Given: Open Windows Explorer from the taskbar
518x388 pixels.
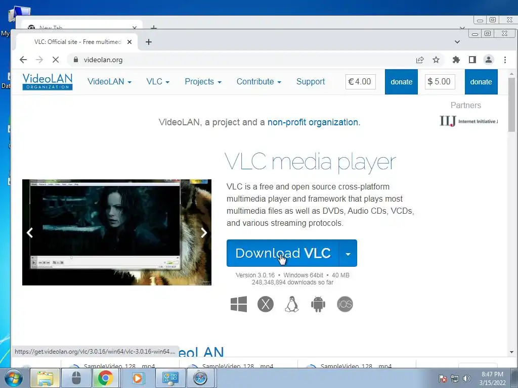Looking at the screenshot, I should (45, 378).
